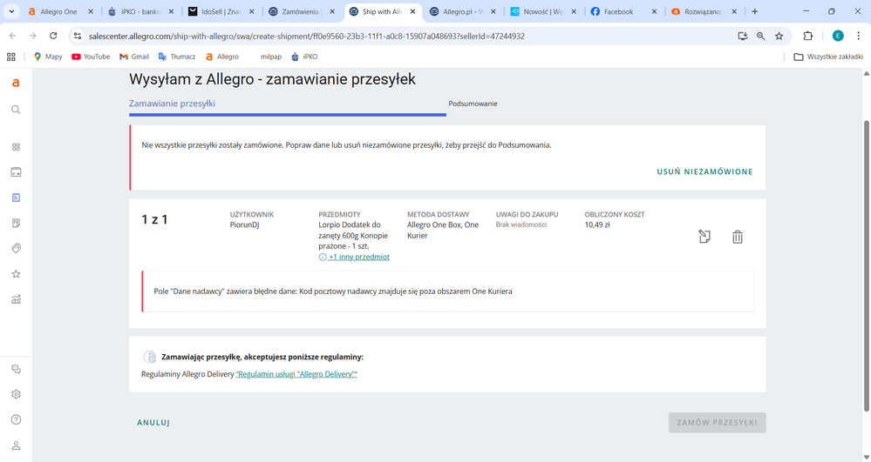Open user account icon in sidebar
Image resolution: width=871 pixels, height=462 pixels.
pos(16,445)
